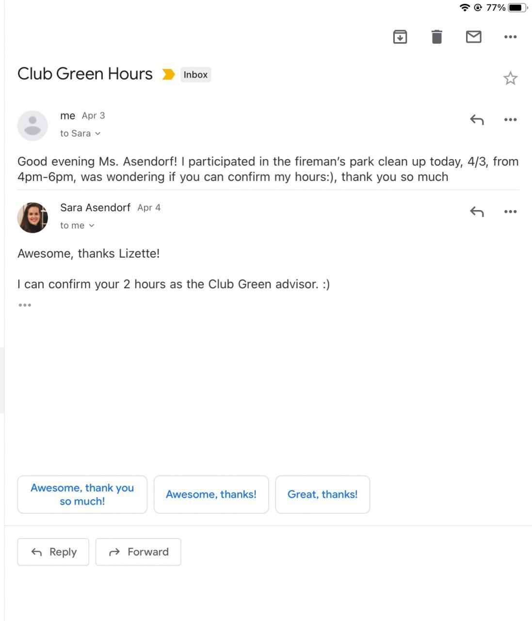This screenshot has height=621, width=532.
Task: Open more options for the Apr 3 message
Action: [x=510, y=119]
